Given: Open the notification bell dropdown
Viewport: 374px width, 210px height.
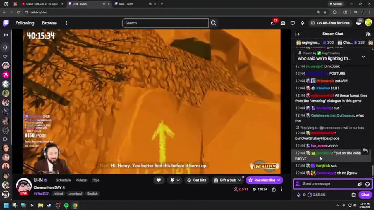Looking at the screenshot, I should (175, 180).
